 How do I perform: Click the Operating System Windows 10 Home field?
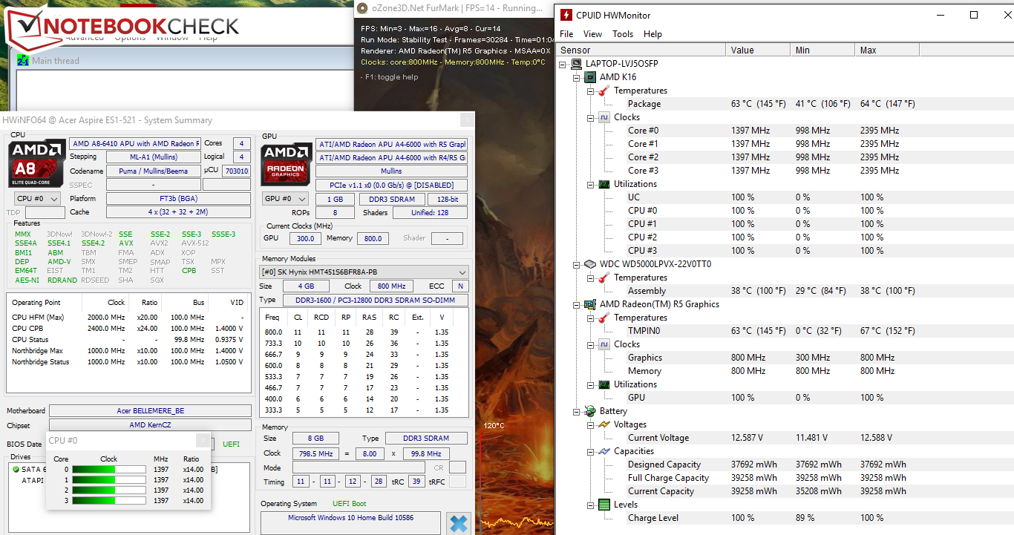coord(350,522)
